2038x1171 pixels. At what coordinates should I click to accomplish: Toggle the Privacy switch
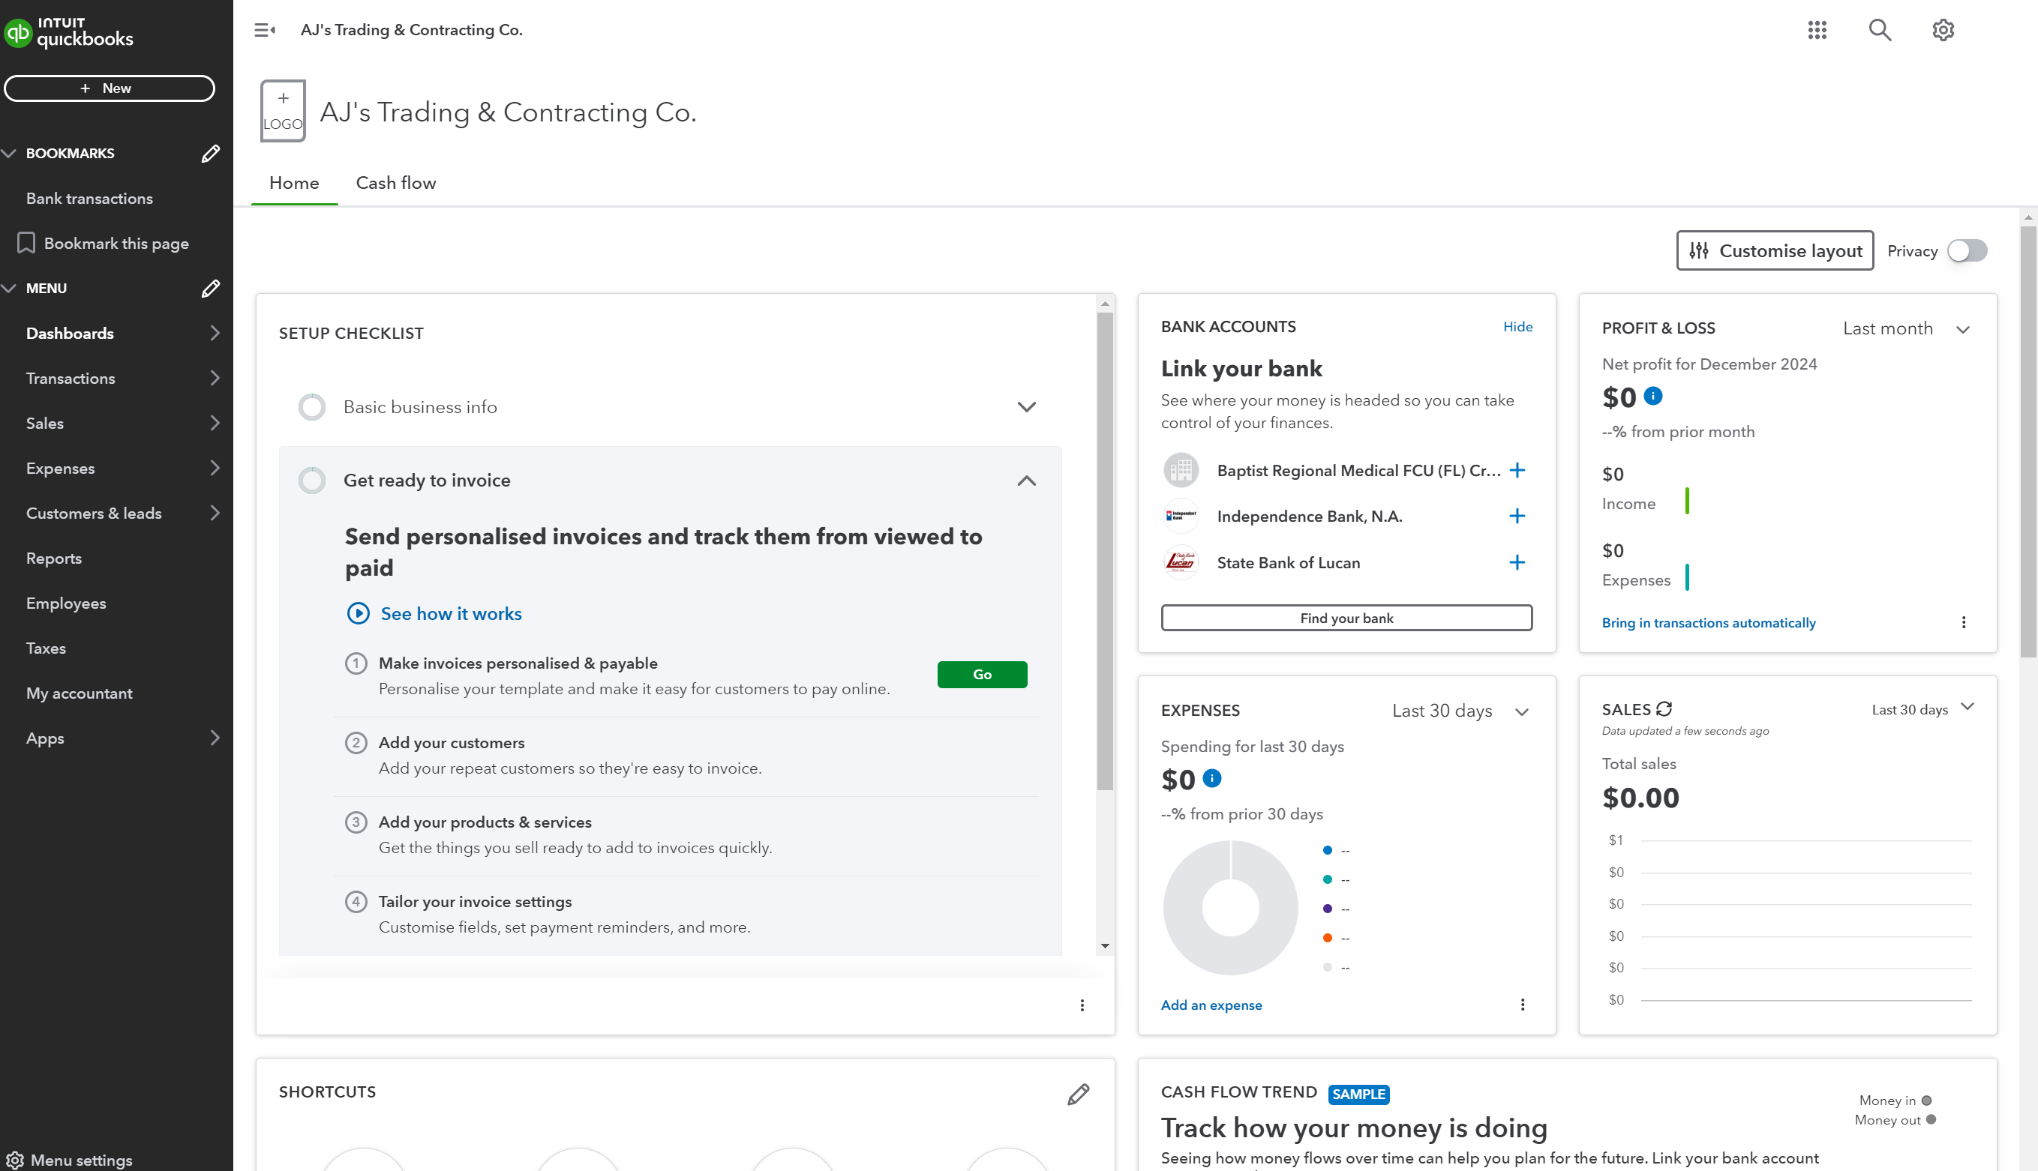point(1967,251)
